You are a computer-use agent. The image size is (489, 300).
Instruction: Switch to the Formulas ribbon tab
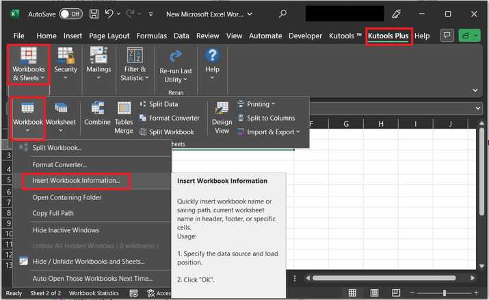[x=151, y=36]
